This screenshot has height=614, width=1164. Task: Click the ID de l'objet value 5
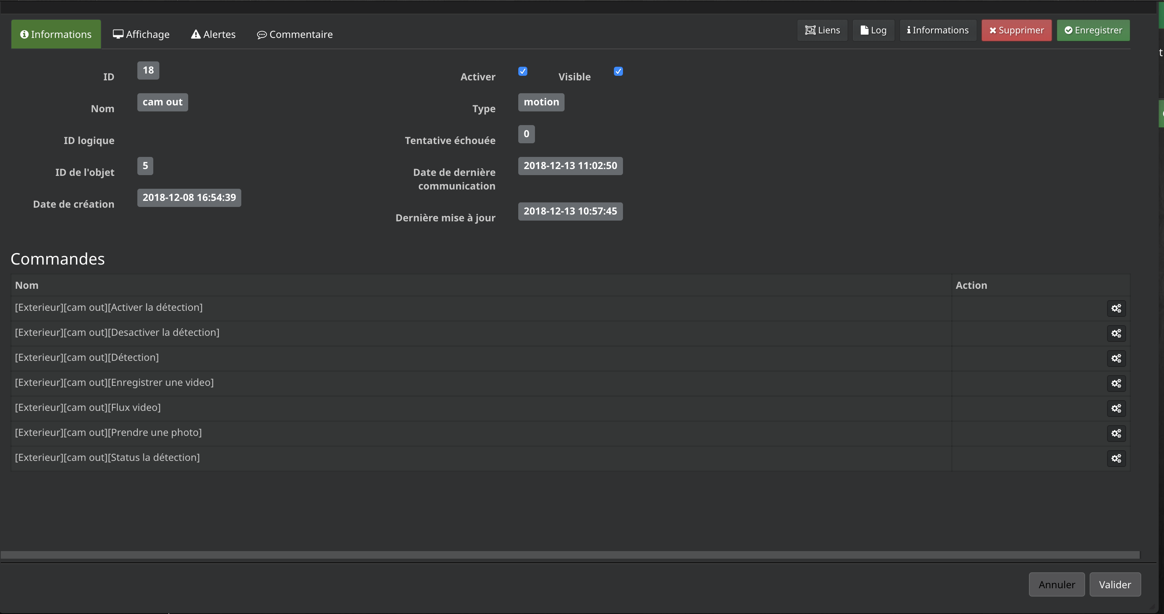146,166
